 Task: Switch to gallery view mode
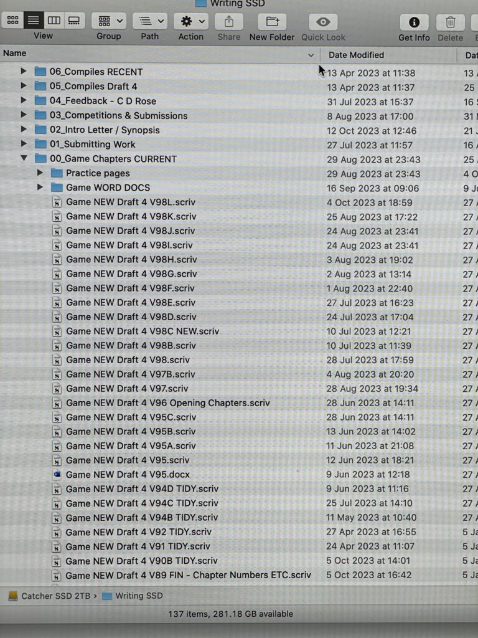(75, 21)
